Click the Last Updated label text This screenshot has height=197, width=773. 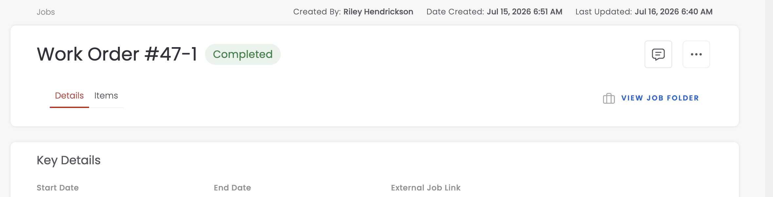click(x=604, y=12)
